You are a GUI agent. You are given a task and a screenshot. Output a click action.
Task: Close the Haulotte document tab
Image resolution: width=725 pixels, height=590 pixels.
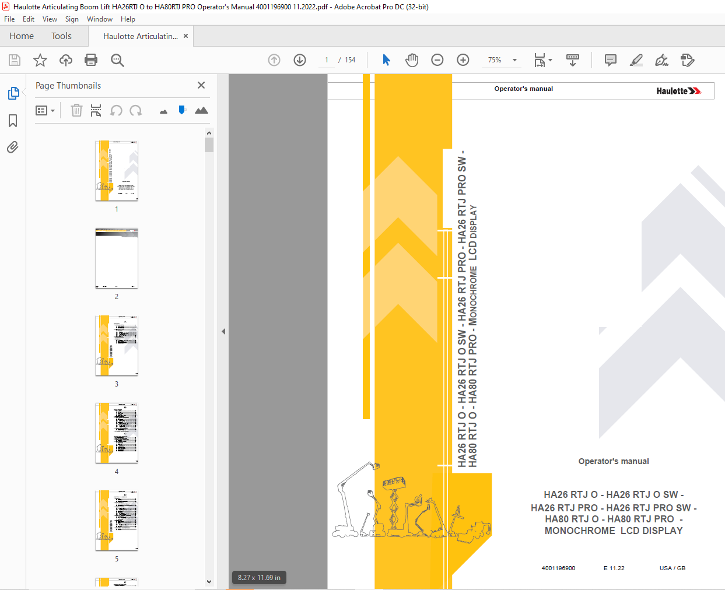point(185,36)
